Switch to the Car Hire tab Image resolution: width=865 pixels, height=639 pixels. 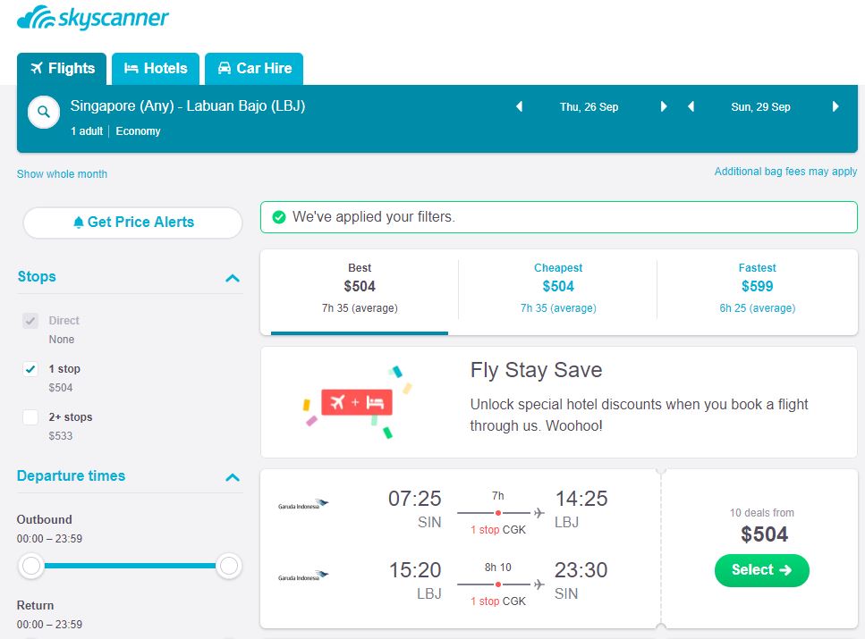coord(254,69)
